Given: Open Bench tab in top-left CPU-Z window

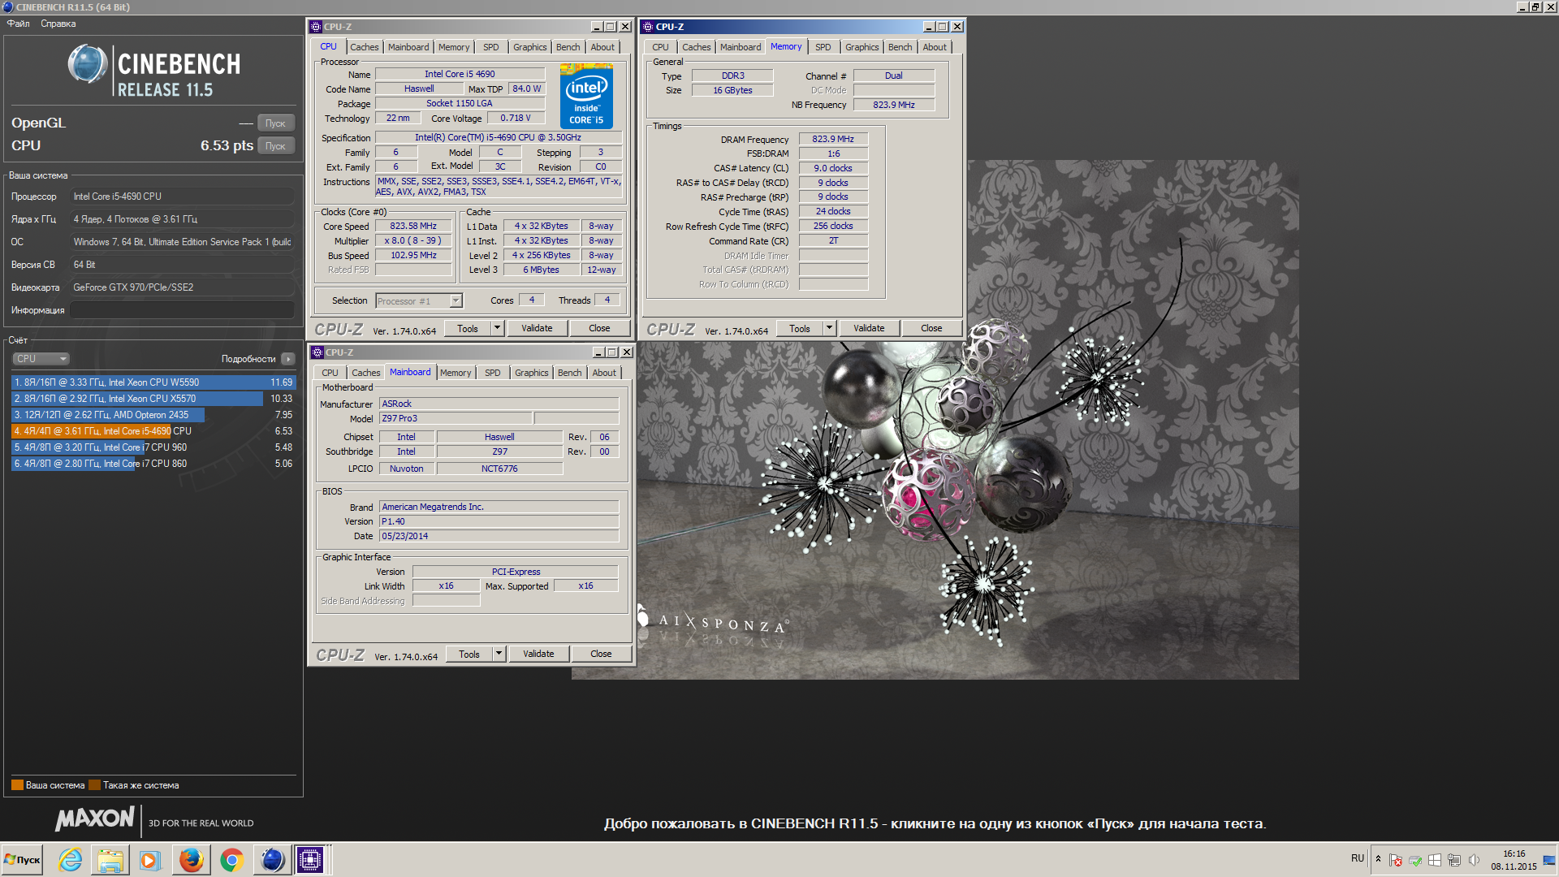Looking at the screenshot, I should click(568, 47).
